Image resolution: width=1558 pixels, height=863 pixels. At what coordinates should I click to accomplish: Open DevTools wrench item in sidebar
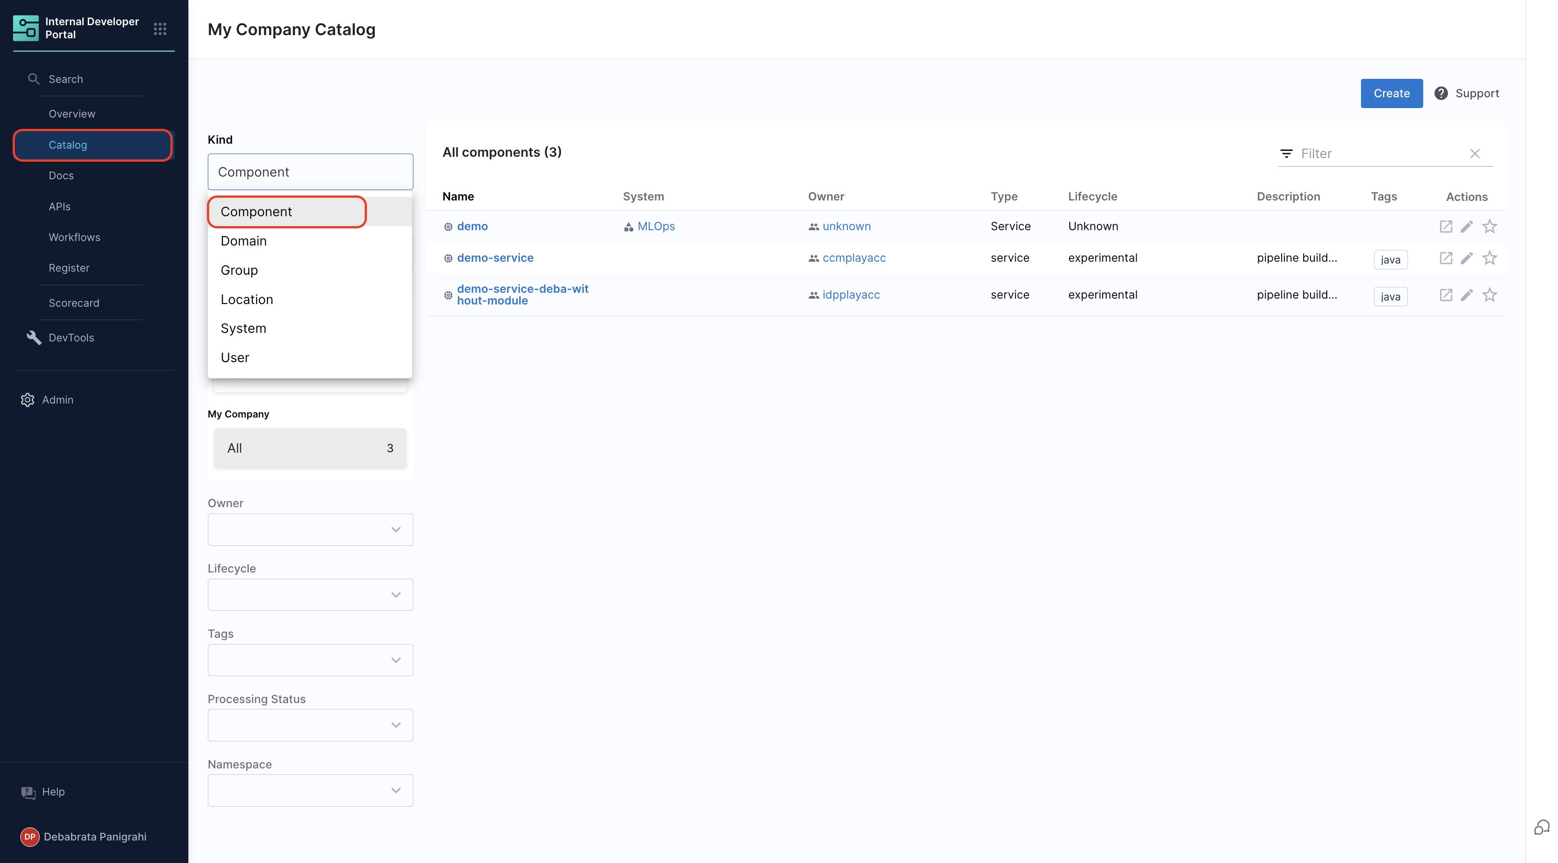pyautogui.click(x=34, y=337)
